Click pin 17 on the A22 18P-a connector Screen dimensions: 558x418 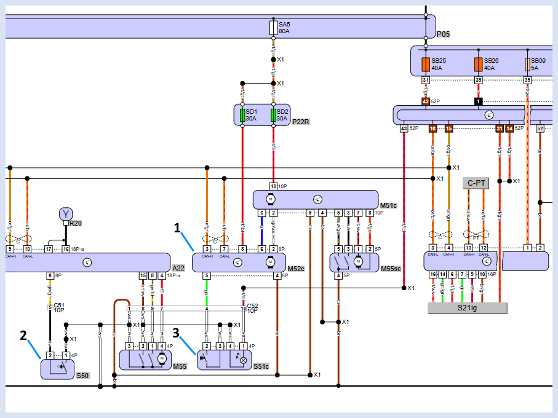49,249
